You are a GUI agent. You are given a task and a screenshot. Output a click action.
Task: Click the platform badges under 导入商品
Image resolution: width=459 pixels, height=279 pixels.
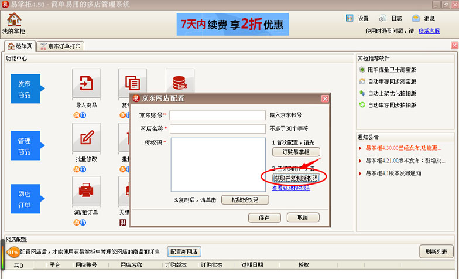click(80, 115)
